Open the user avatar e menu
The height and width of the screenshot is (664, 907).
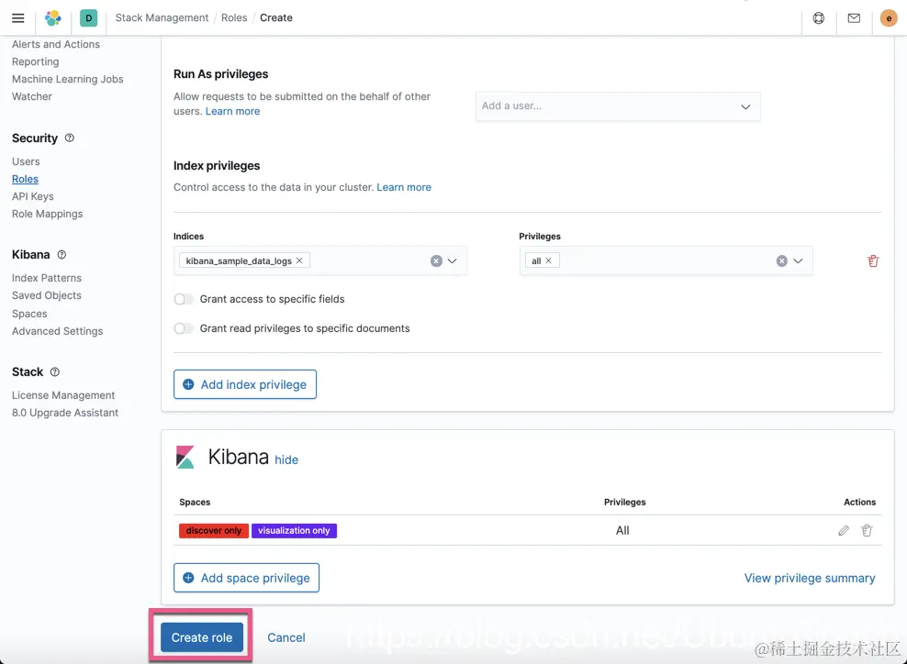[x=889, y=18]
